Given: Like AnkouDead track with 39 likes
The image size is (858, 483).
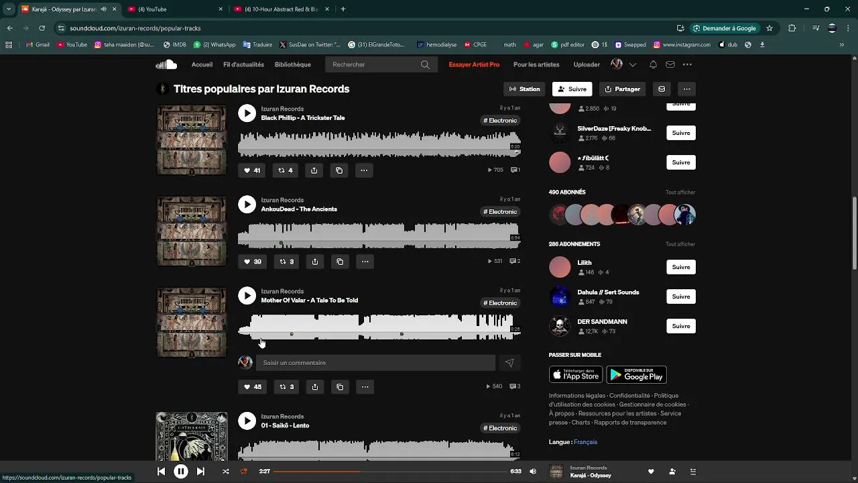Looking at the screenshot, I should (252, 262).
